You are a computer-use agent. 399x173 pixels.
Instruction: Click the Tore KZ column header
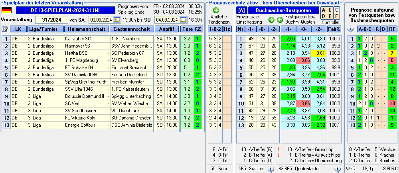[x=192, y=29]
